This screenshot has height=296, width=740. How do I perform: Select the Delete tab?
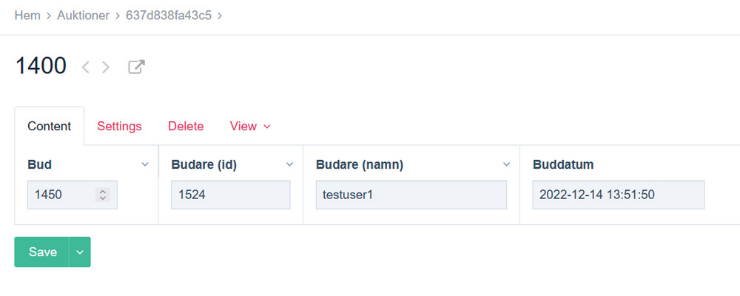pyautogui.click(x=186, y=127)
